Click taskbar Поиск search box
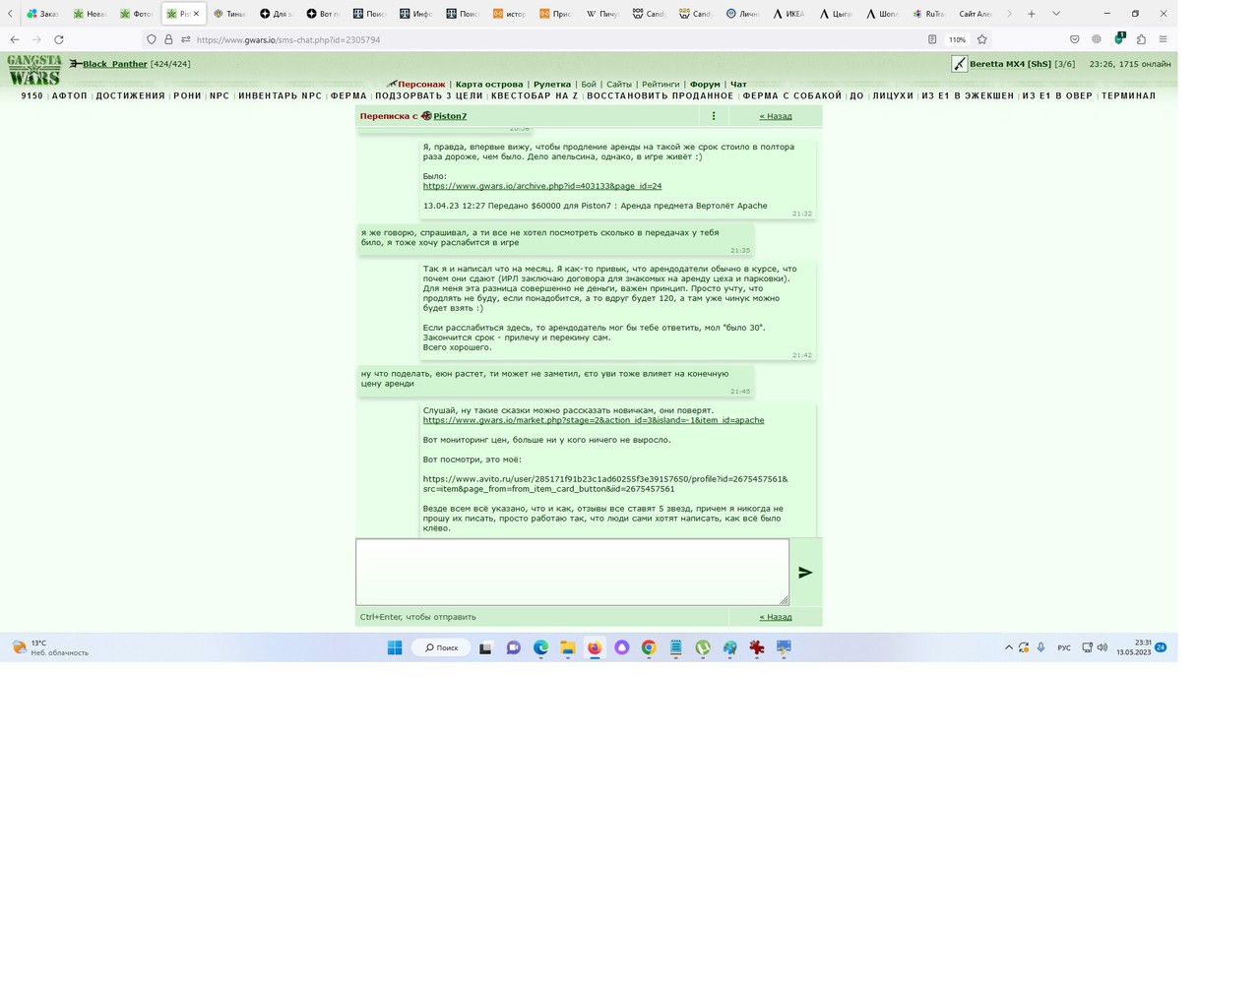The image size is (1260, 982). tap(440, 647)
